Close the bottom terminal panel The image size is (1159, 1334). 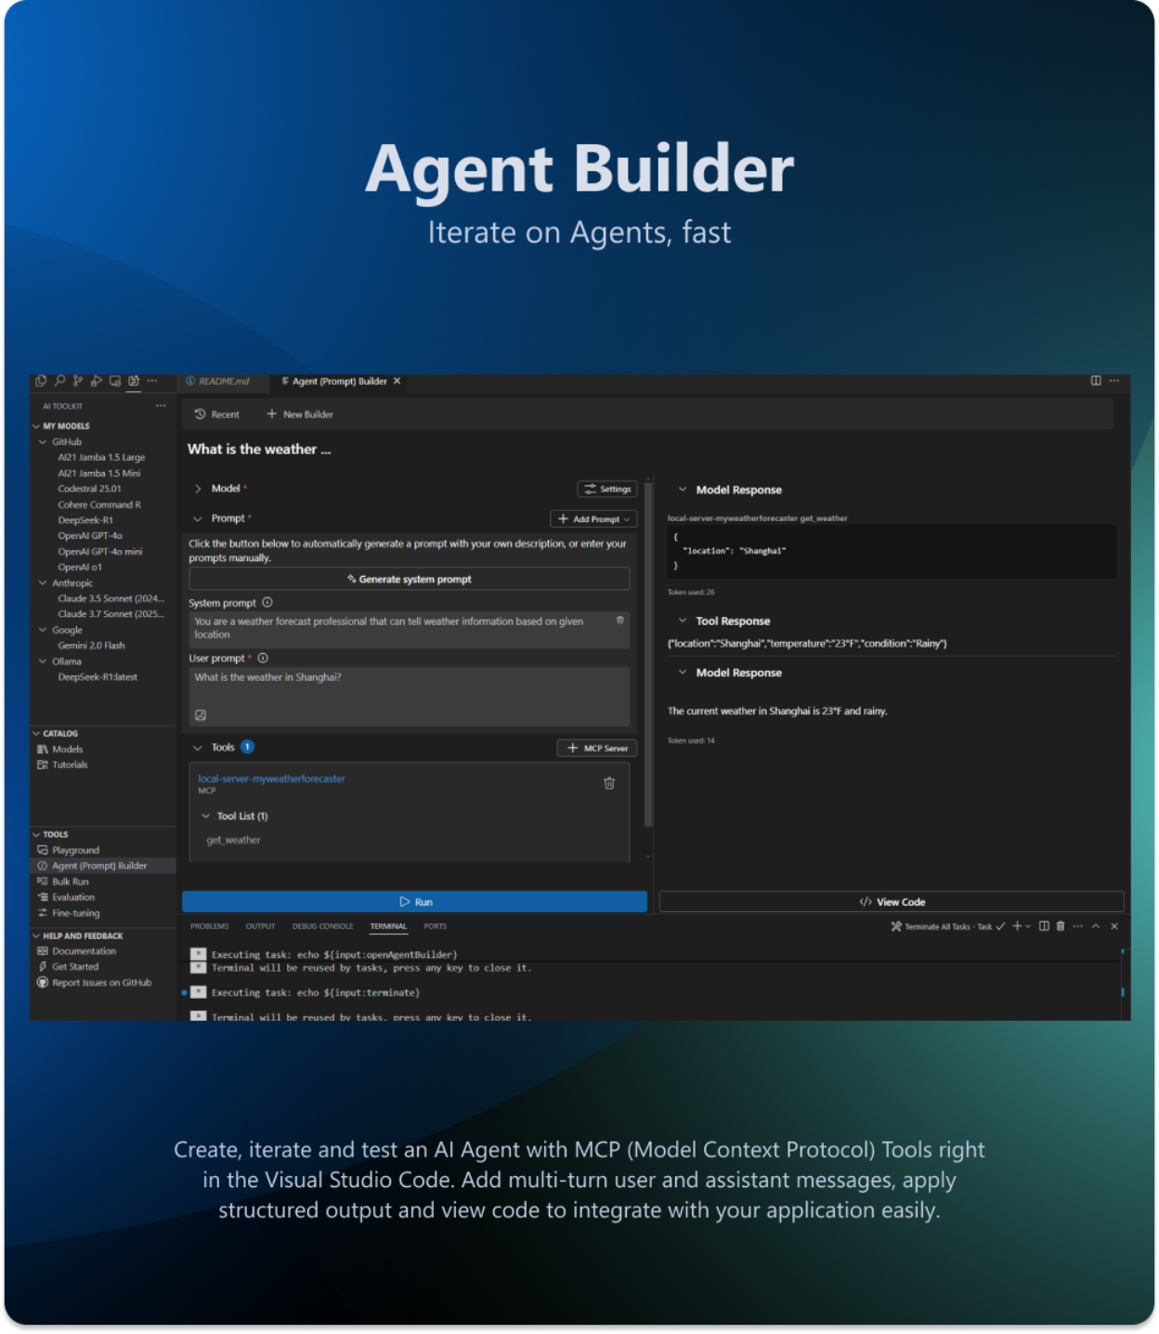[1114, 926]
